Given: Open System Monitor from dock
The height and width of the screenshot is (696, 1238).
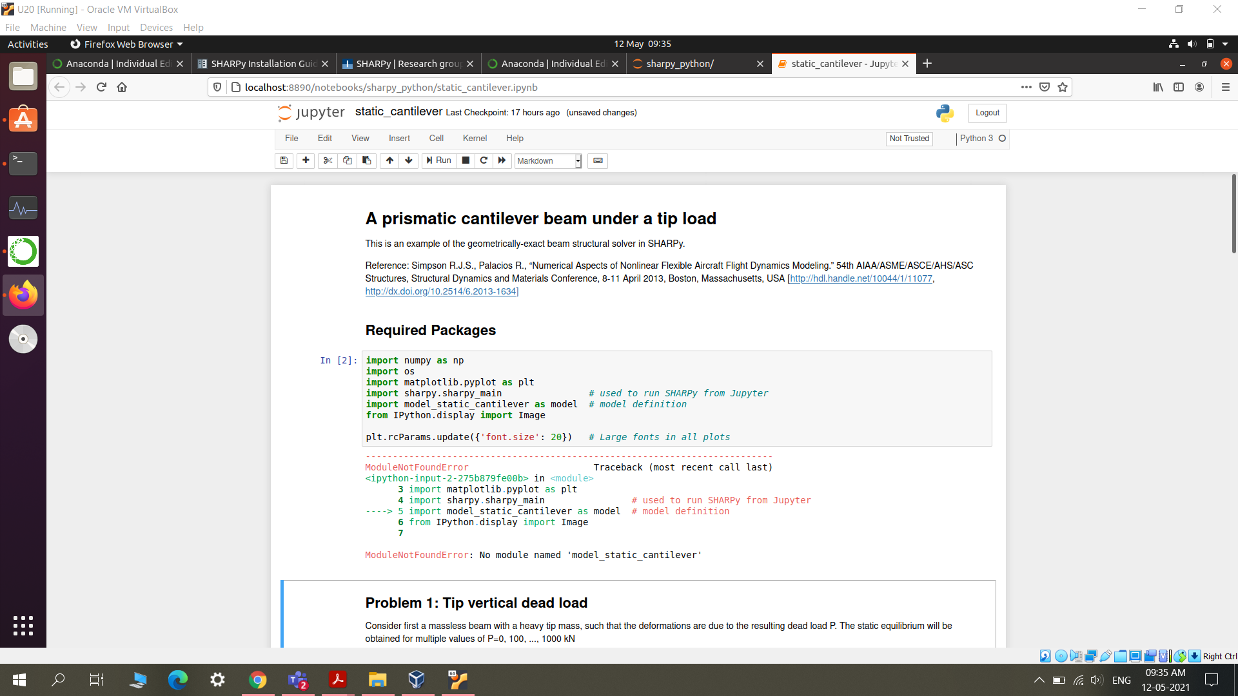Looking at the screenshot, I should pos(23,208).
